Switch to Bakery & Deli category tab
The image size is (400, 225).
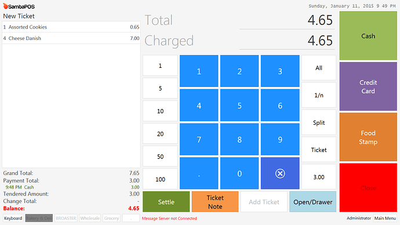click(39, 218)
